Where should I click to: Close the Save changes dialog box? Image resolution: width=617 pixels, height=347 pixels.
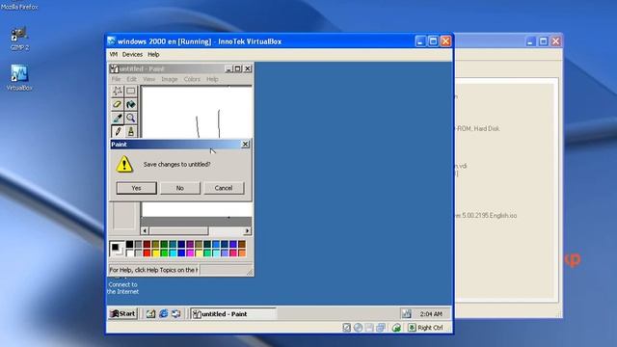245,145
